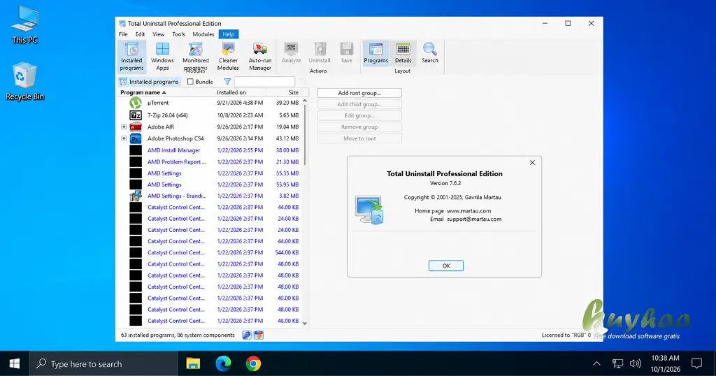Click the Adobe AIR program icon
The width and height of the screenshot is (716, 376).
pyautogui.click(x=136, y=127)
